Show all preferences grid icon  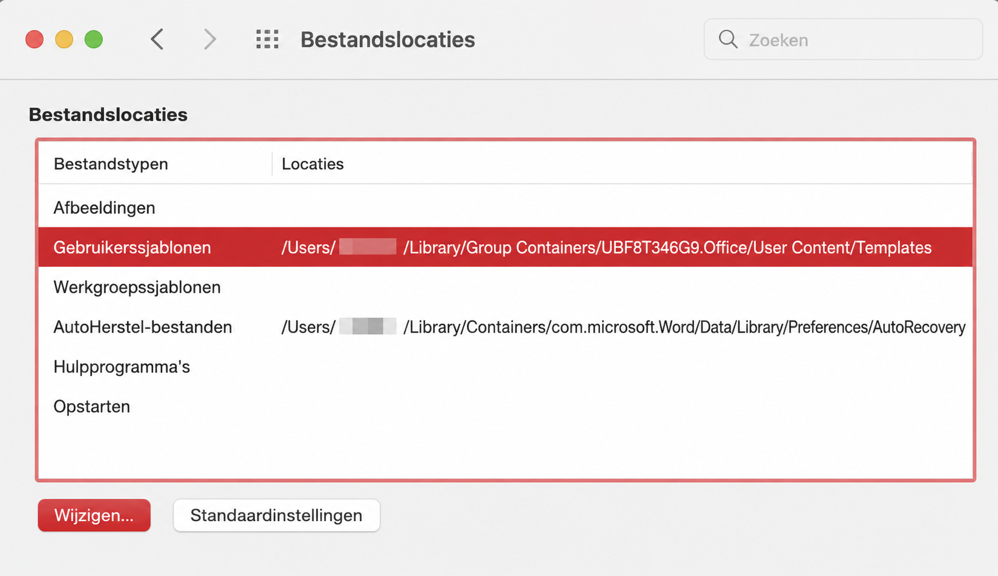click(x=267, y=39)
